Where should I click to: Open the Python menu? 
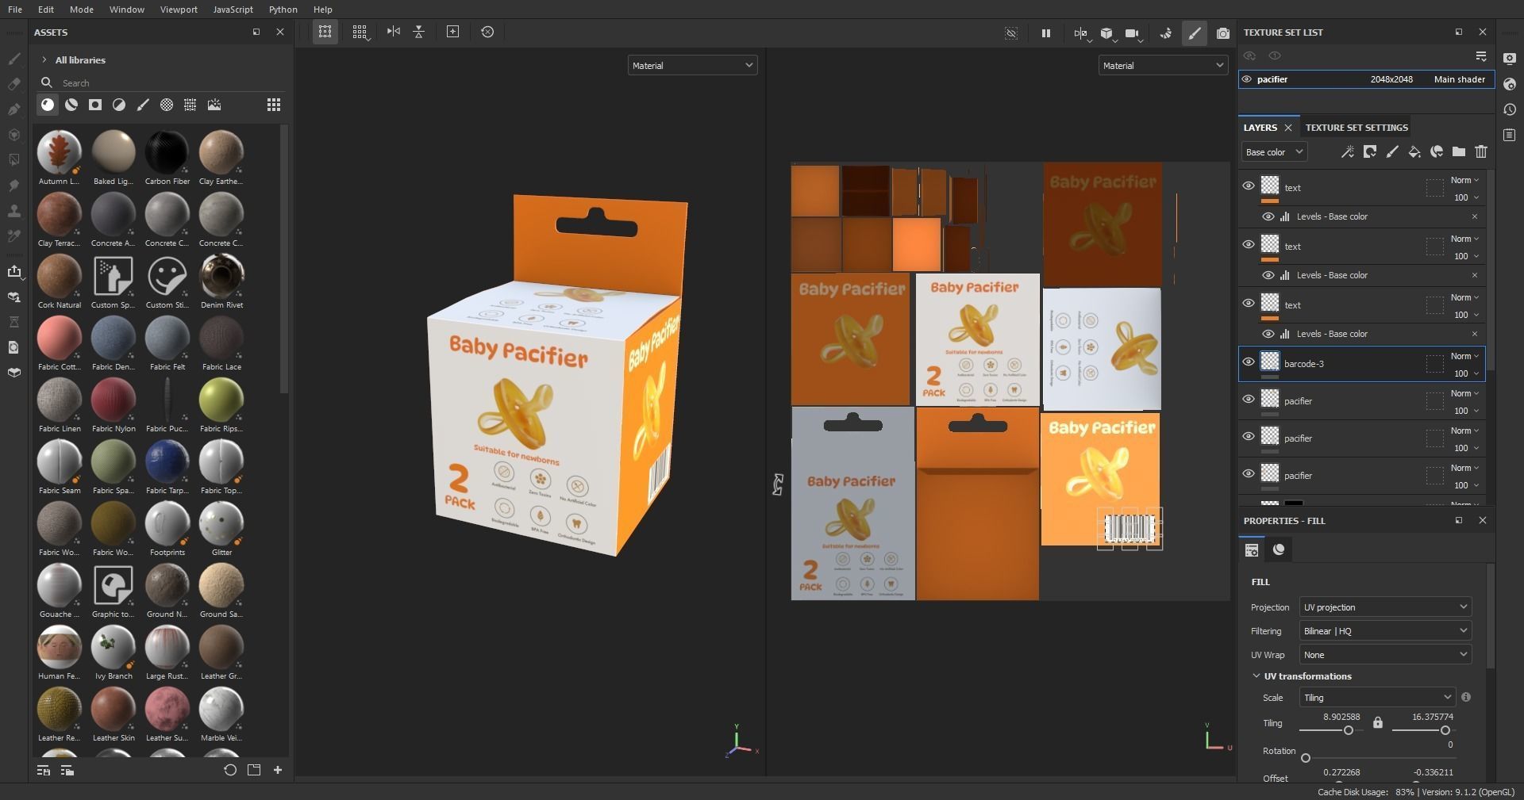coord(283,10)
